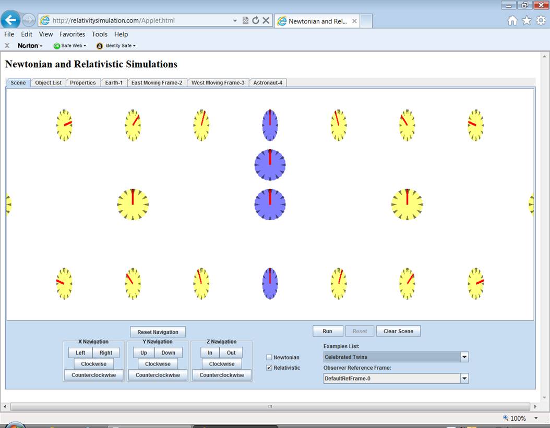This screenshot has width=550, height=428.
Task: Click the browser back arrow button
Action: pyautogui.click(x=11, y=20)
